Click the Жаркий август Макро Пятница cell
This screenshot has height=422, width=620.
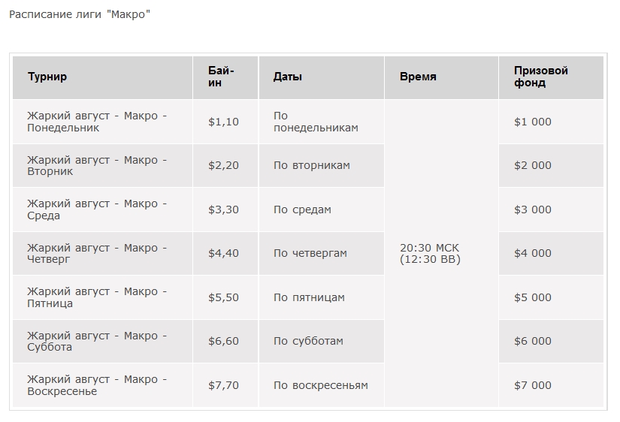click(102, 297)
